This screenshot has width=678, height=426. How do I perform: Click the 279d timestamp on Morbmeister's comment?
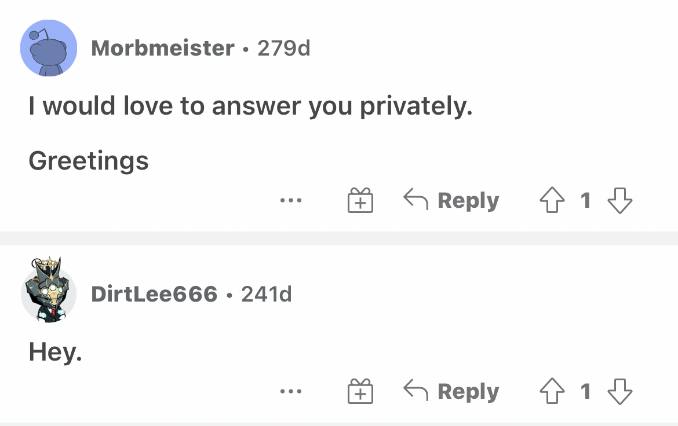point(284,48)
